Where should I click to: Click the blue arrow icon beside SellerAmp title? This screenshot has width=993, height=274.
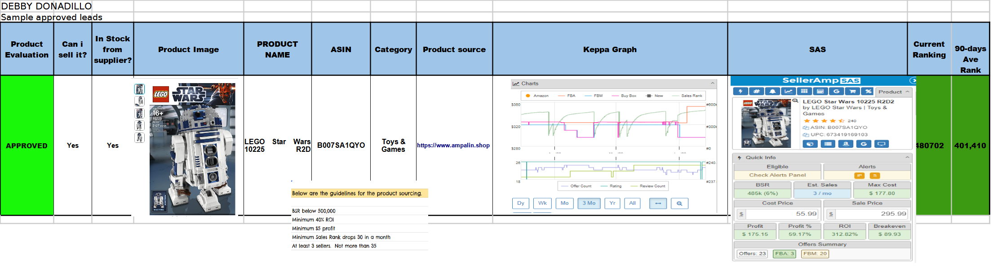(913, 80)
